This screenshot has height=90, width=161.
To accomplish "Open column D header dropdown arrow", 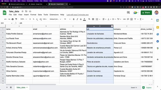I will point(112,26).
